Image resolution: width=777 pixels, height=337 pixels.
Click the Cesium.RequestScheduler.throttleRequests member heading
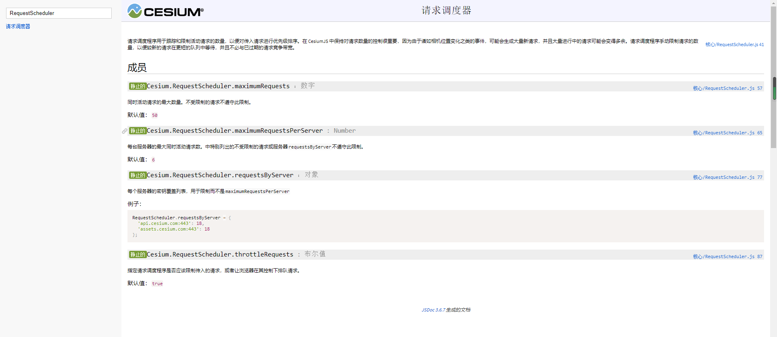[x=220, y=254]
